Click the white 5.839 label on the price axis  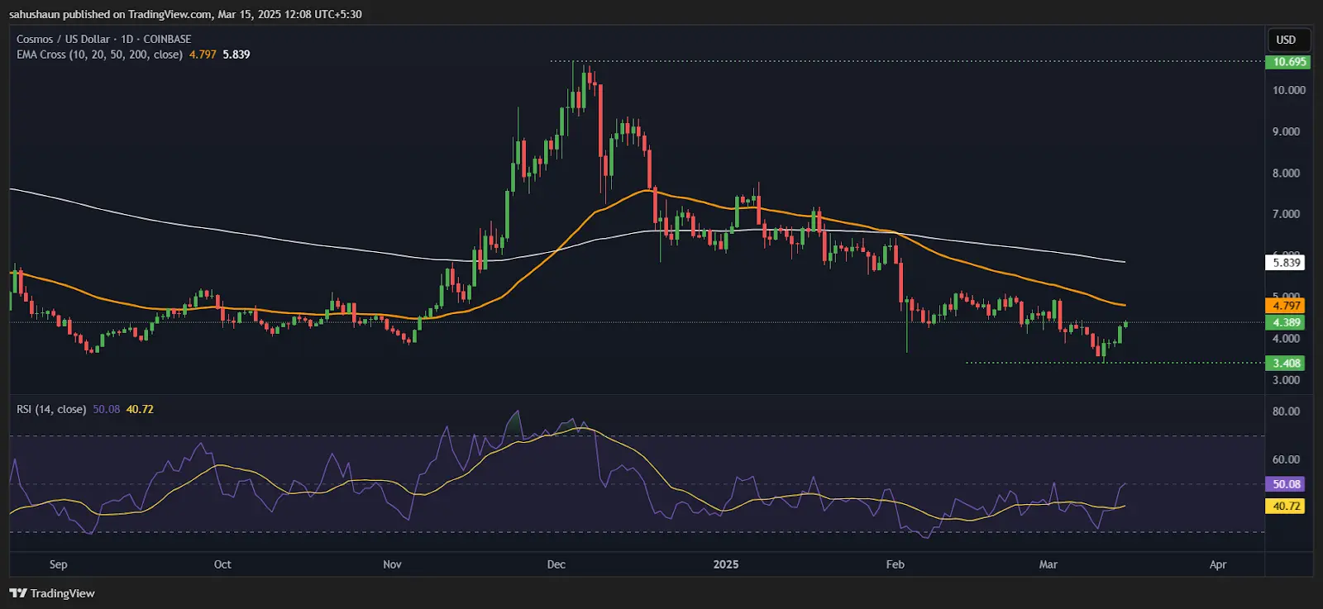tap(1286, 263)
